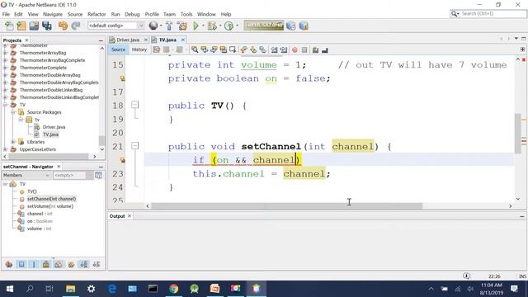
Task: Click in the Search (Ctrl+I) field
Action: [488, 13]
